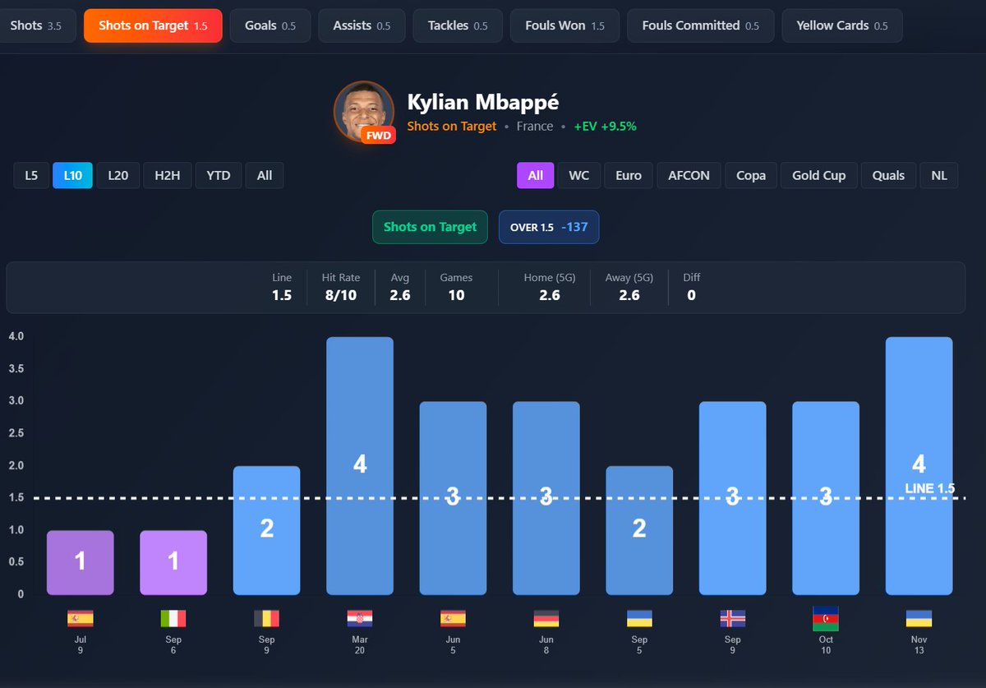Click the Croatia flag under Mar 20
The height and width of the screenshot is (688, 986).
pyautogui.click(x=360, y=619)
